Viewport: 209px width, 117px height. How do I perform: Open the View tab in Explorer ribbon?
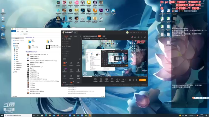click(x=27, y=31)
